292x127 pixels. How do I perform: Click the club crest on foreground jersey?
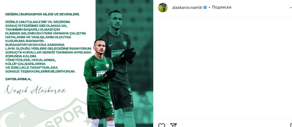(x=107, y=66)
